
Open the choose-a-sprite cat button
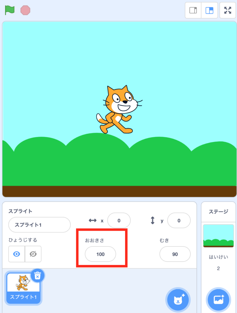[178, 300]
